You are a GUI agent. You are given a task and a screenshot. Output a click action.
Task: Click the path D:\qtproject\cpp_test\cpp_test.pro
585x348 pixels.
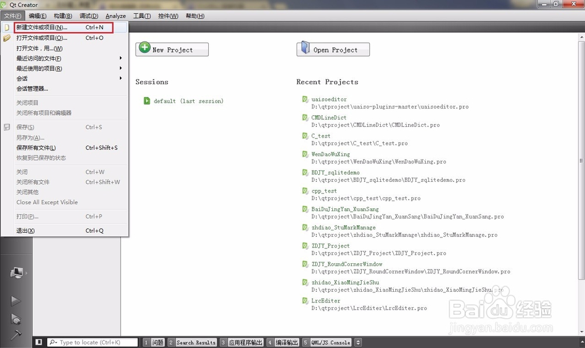366,198
